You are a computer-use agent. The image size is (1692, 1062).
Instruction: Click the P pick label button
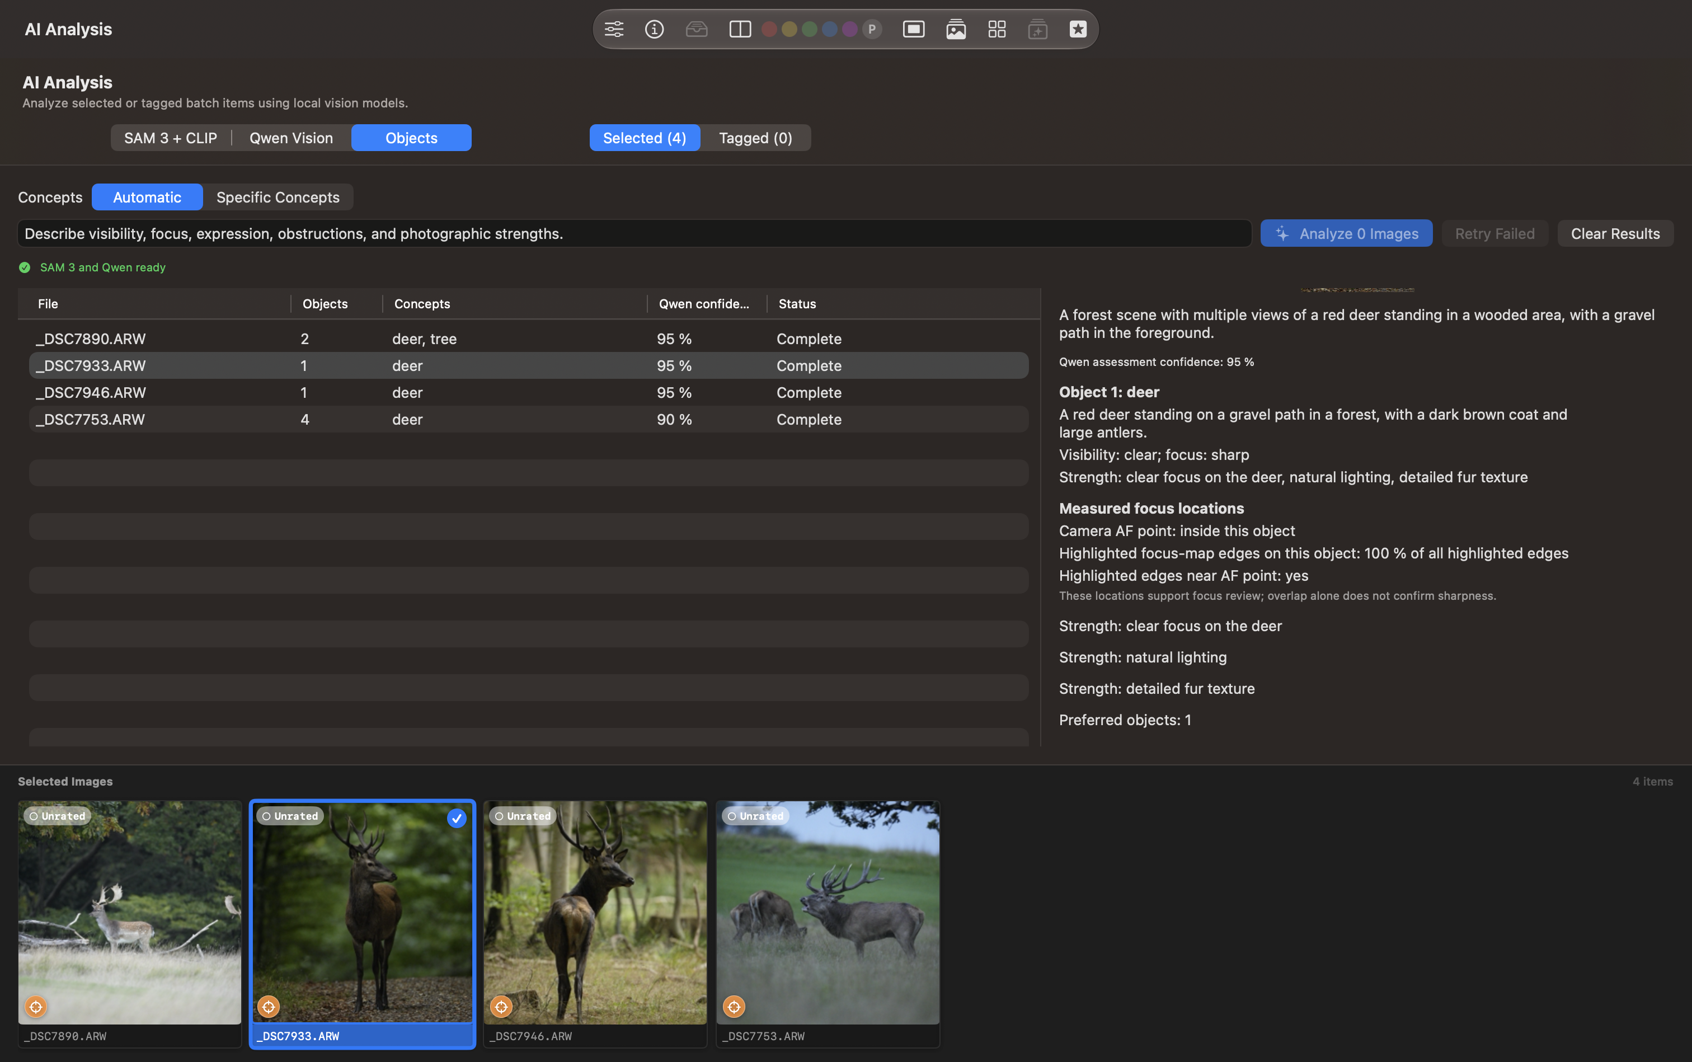point(872,29)
